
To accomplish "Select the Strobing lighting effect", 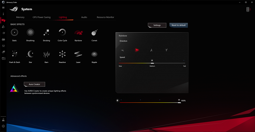I will (x=46, y=33).
